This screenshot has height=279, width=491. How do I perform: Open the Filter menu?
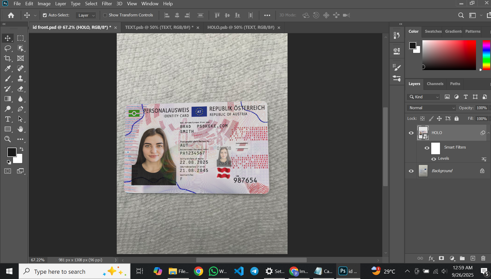coord(107,4)
